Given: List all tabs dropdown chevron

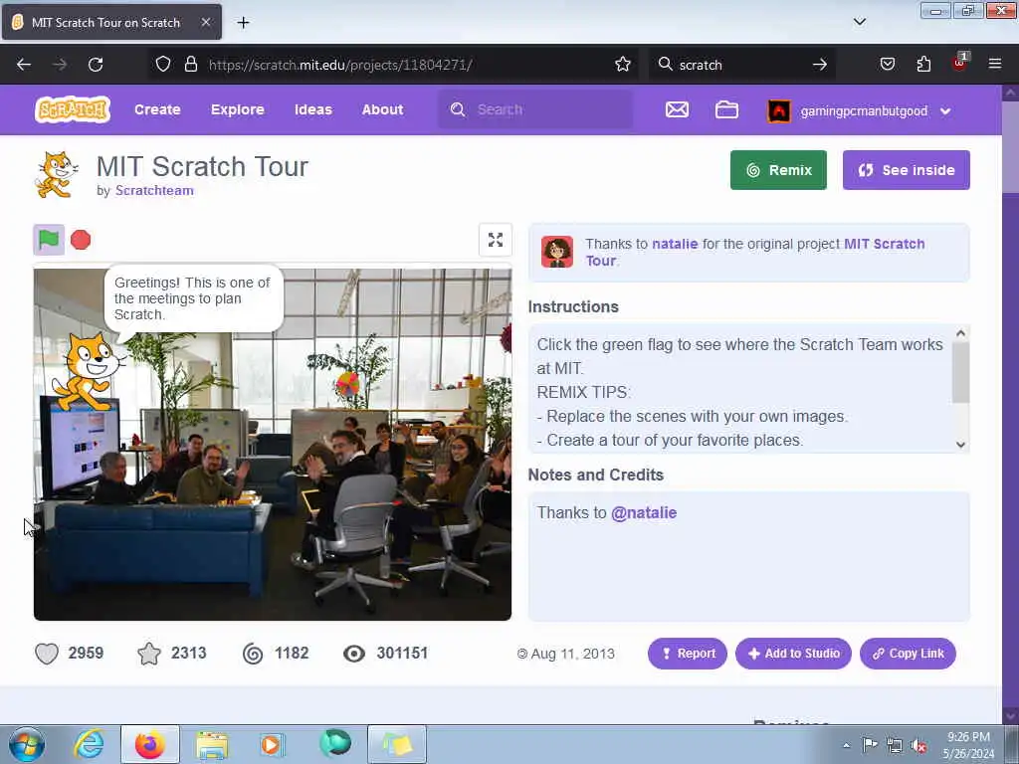Looking at the screenshot, I should pos(859,22).
